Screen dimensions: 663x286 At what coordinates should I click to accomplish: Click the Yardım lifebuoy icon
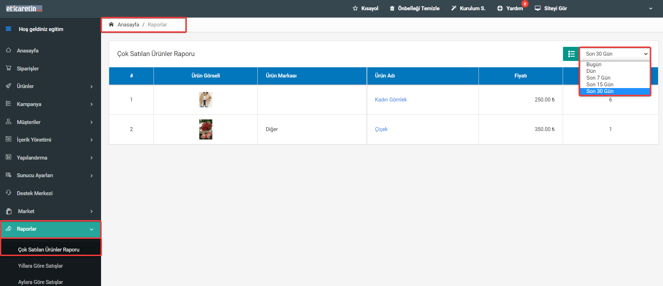point(500,8)
